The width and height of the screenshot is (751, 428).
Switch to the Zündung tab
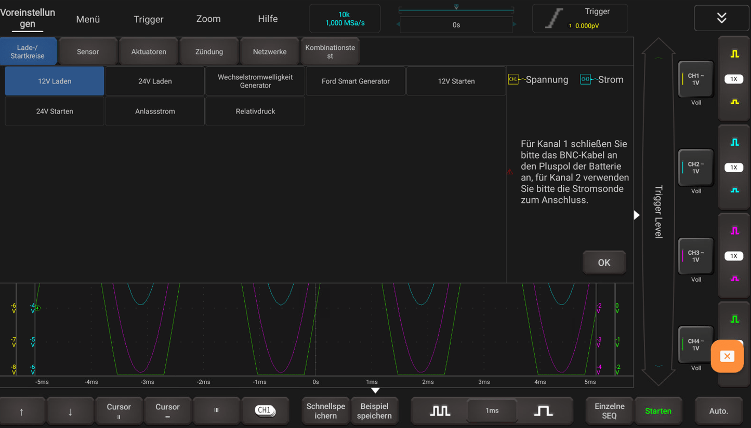tap(208, 51)
